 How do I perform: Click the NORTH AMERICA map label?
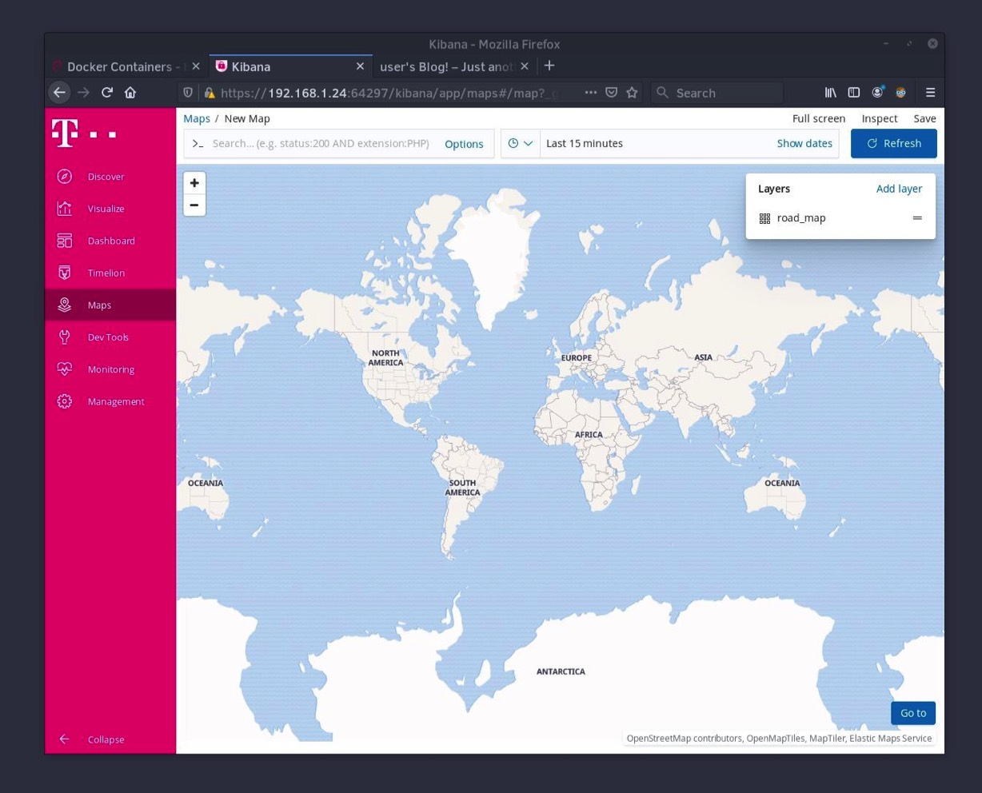(385, 358)
